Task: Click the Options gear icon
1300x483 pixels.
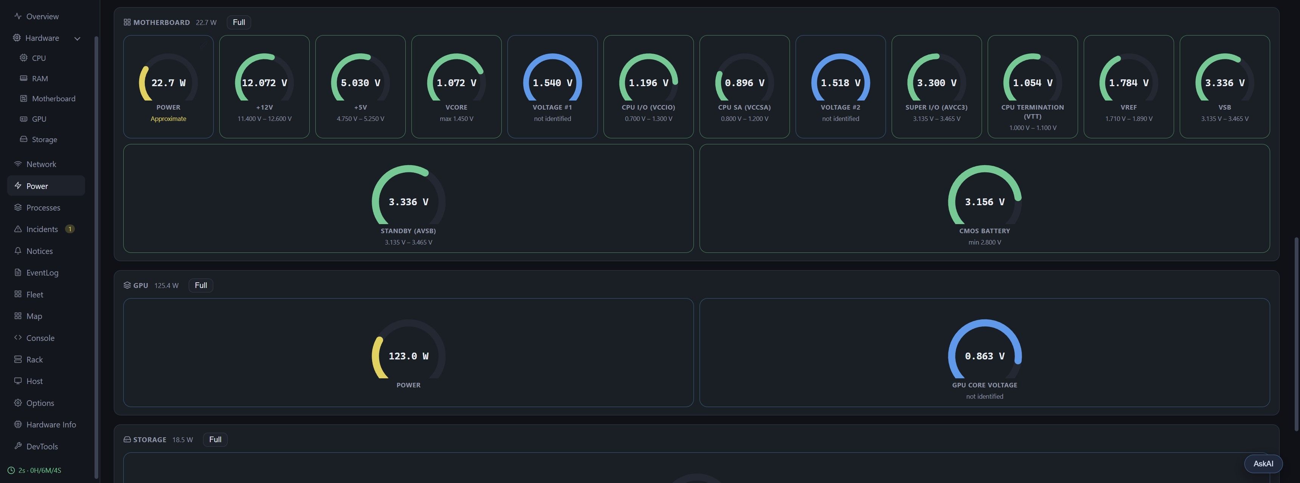Action: click(x=18, y=402)
